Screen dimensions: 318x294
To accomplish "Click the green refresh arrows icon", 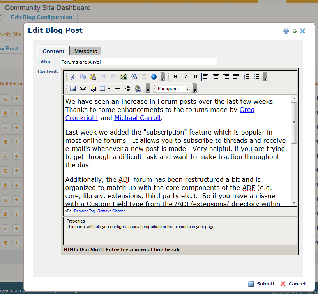I will pos(294,31).
